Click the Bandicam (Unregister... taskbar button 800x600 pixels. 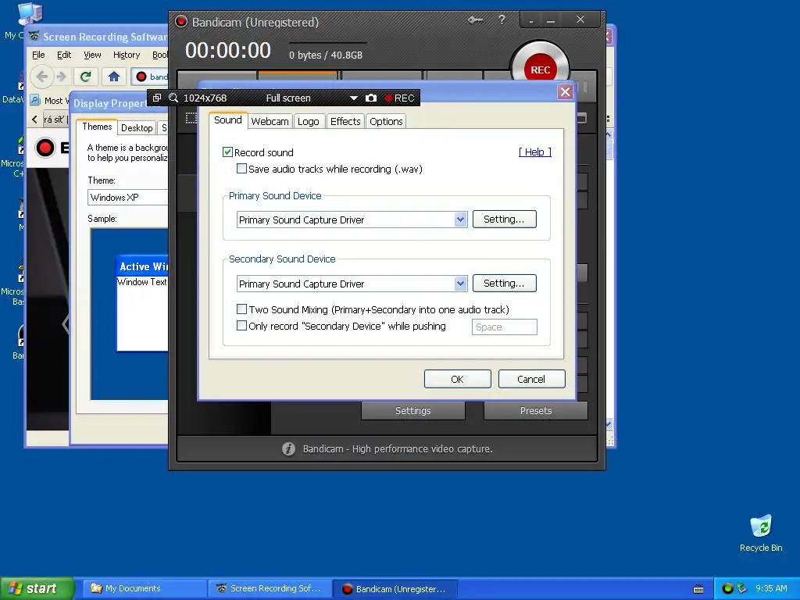click(x=395, y=589)
